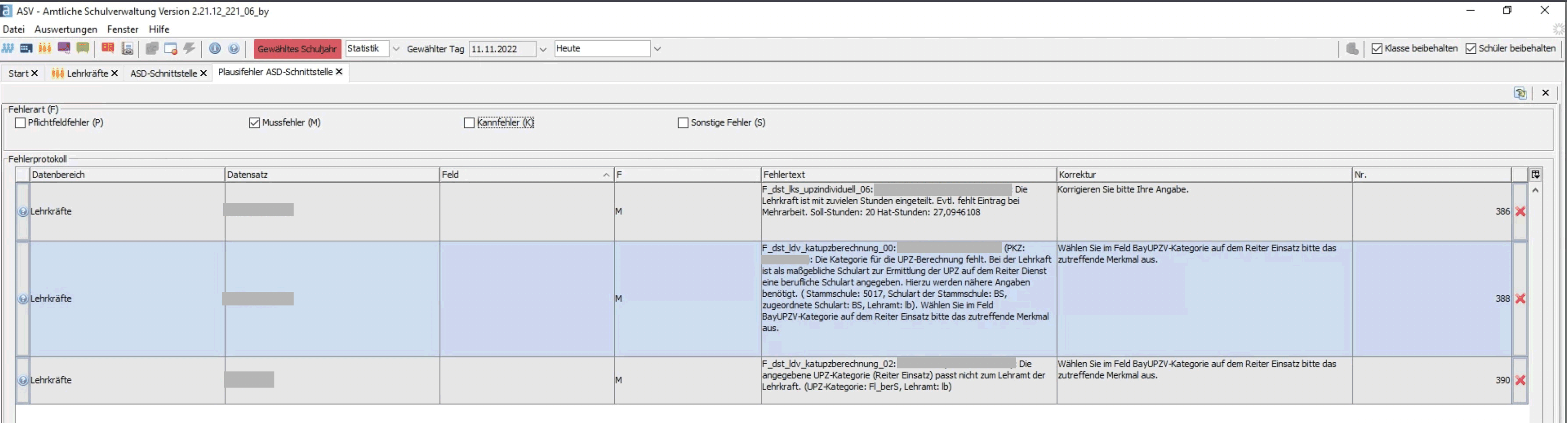
Task: Delete error 386 with the red X
Action: pyautogui.click(x=1520, y=211)
